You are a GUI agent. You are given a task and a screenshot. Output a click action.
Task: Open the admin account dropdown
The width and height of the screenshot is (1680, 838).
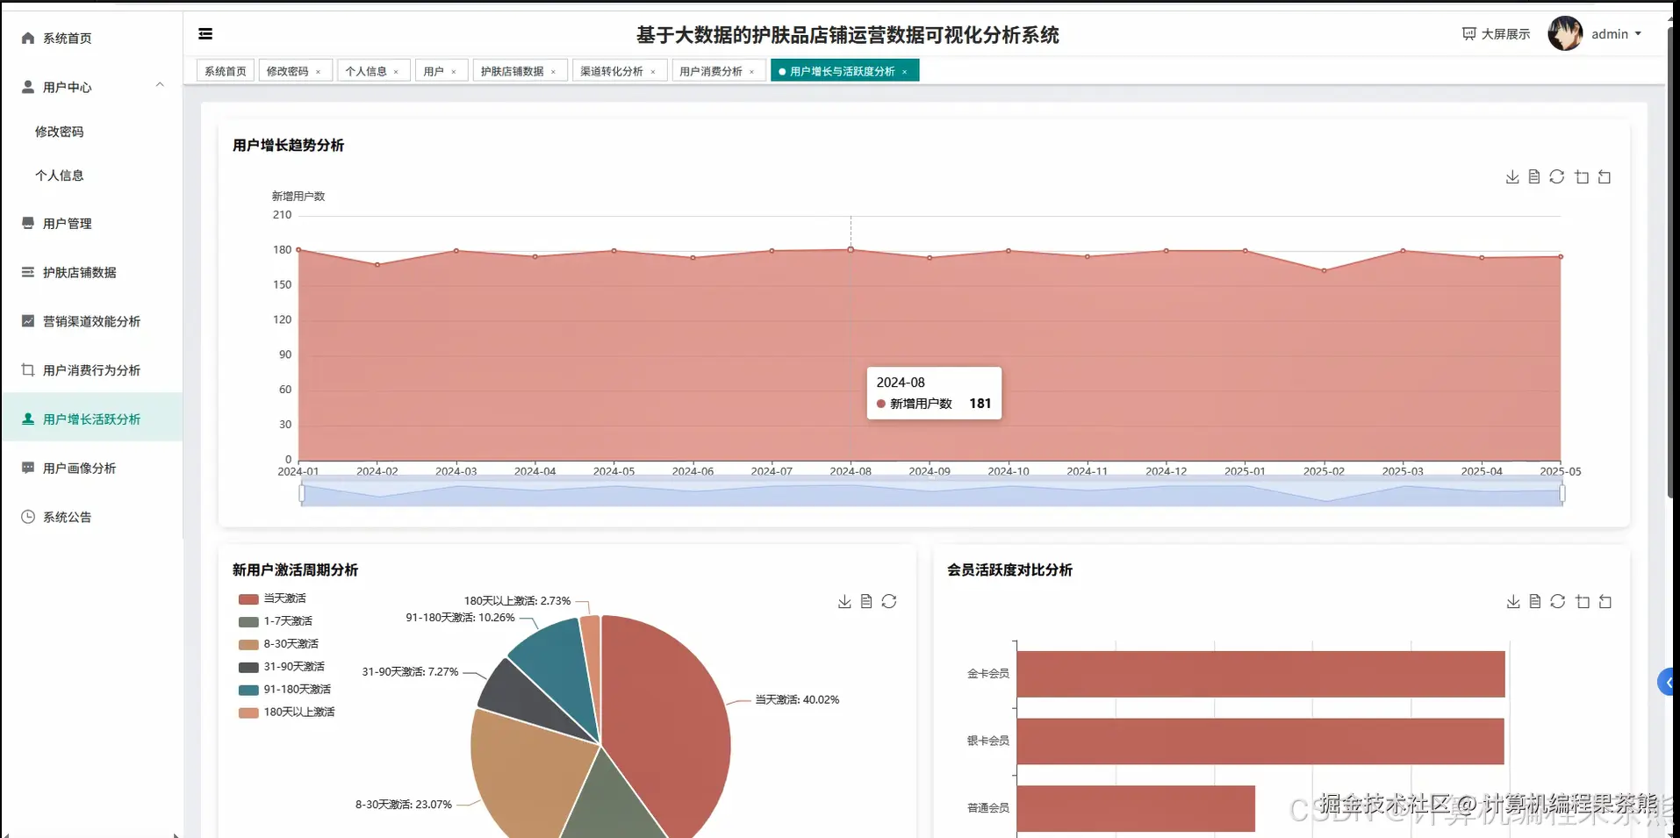1616,34
